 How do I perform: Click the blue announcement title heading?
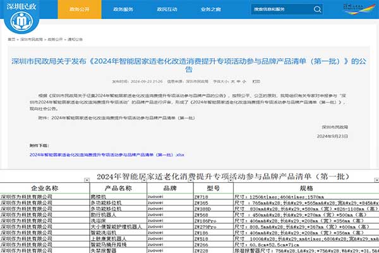(x=189, y=65)
